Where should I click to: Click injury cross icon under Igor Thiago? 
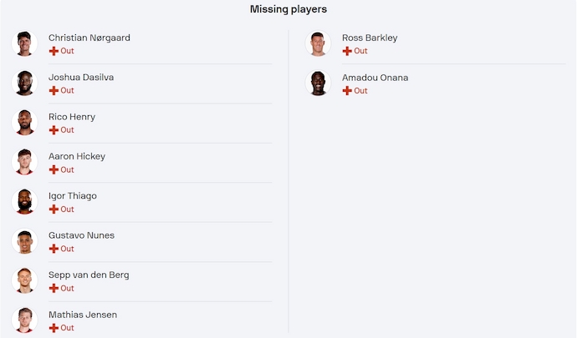(x=54, y=209)
